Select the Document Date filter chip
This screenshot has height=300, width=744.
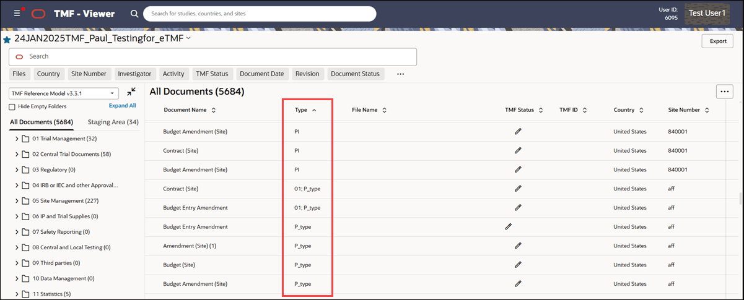tap(261, 74)
